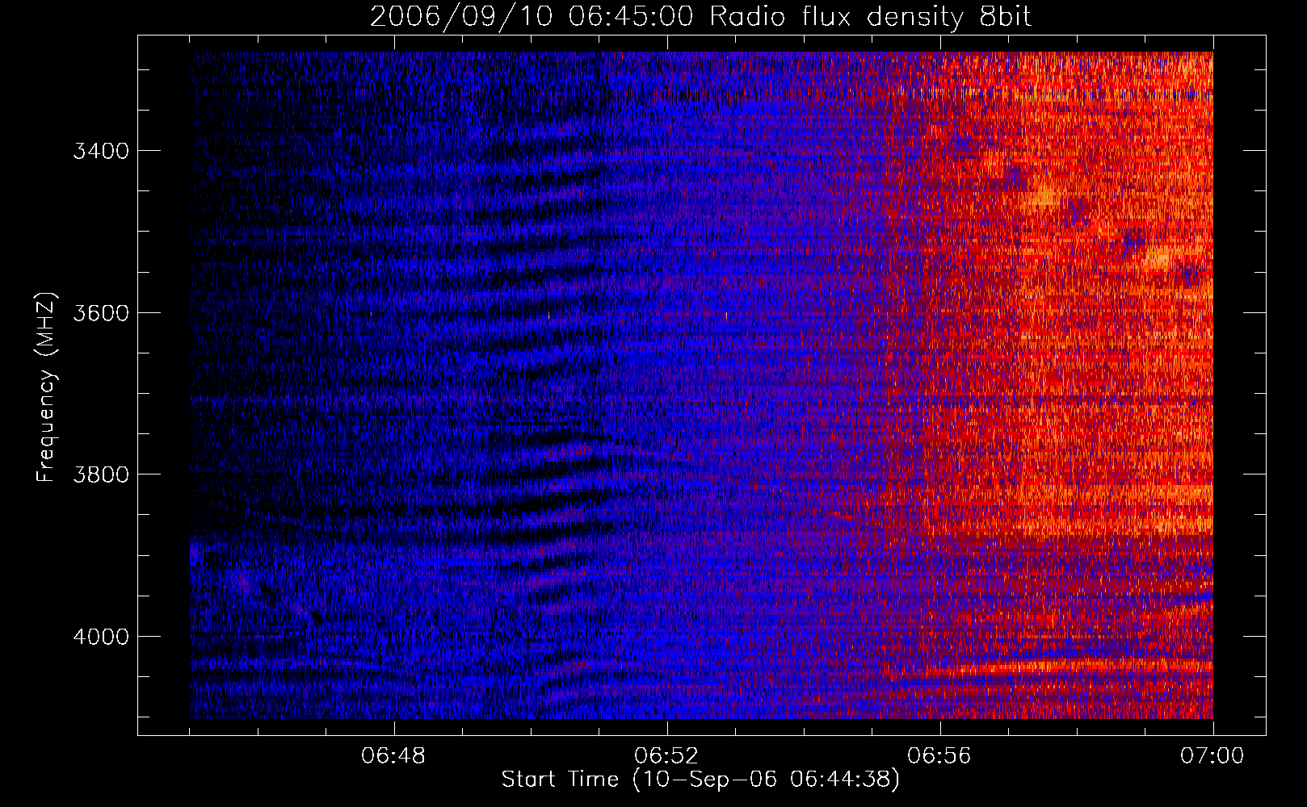Click the "Frequency (MHZ)" axis label
The height and width of the screenshot is (807, 1307).
click(47, 387)
